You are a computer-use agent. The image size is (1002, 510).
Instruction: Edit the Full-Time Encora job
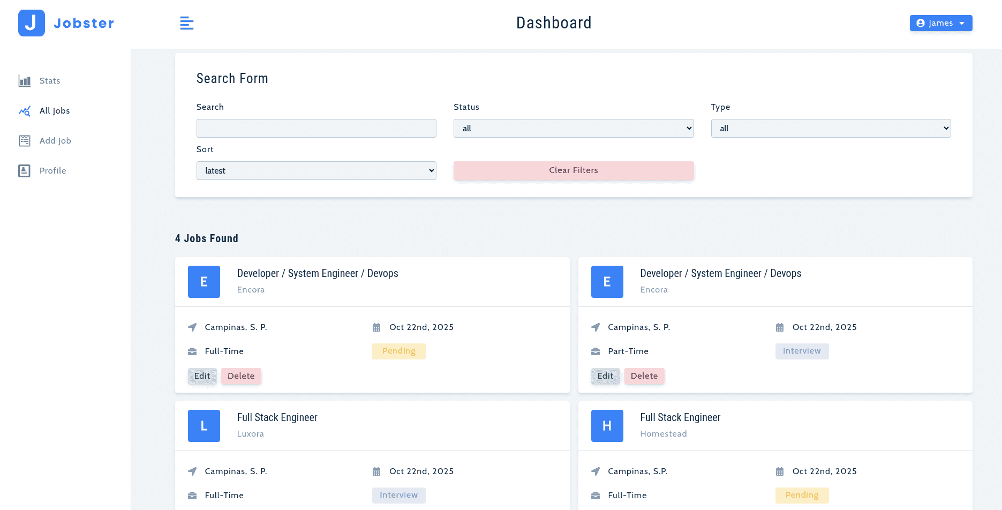point(202,376)
